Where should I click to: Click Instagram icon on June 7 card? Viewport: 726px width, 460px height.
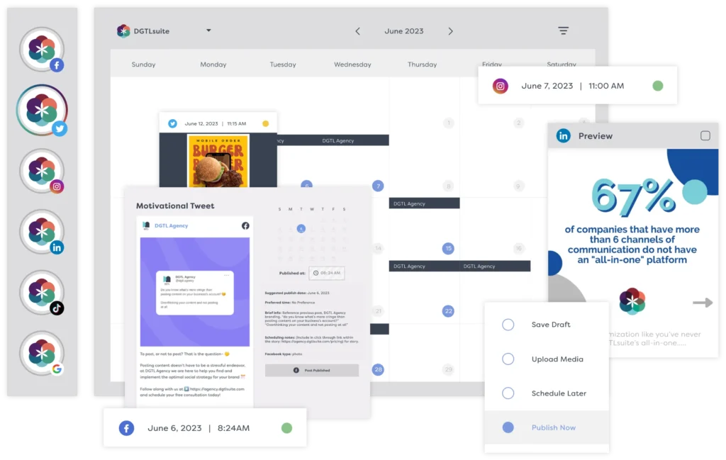click(500, 86)
